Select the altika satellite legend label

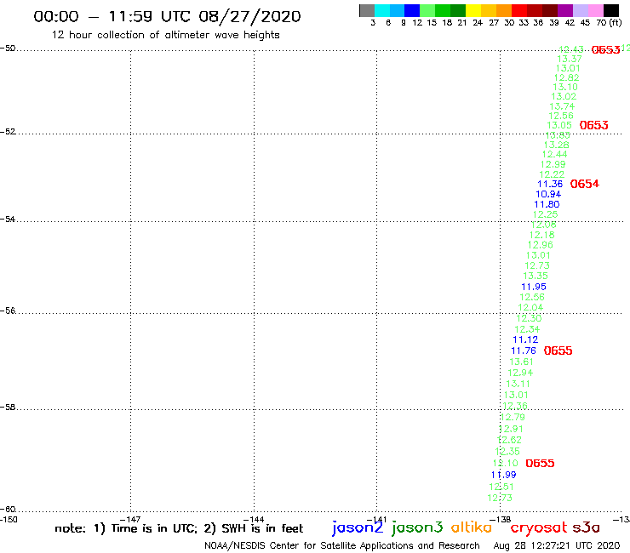(x=472, y=527)
